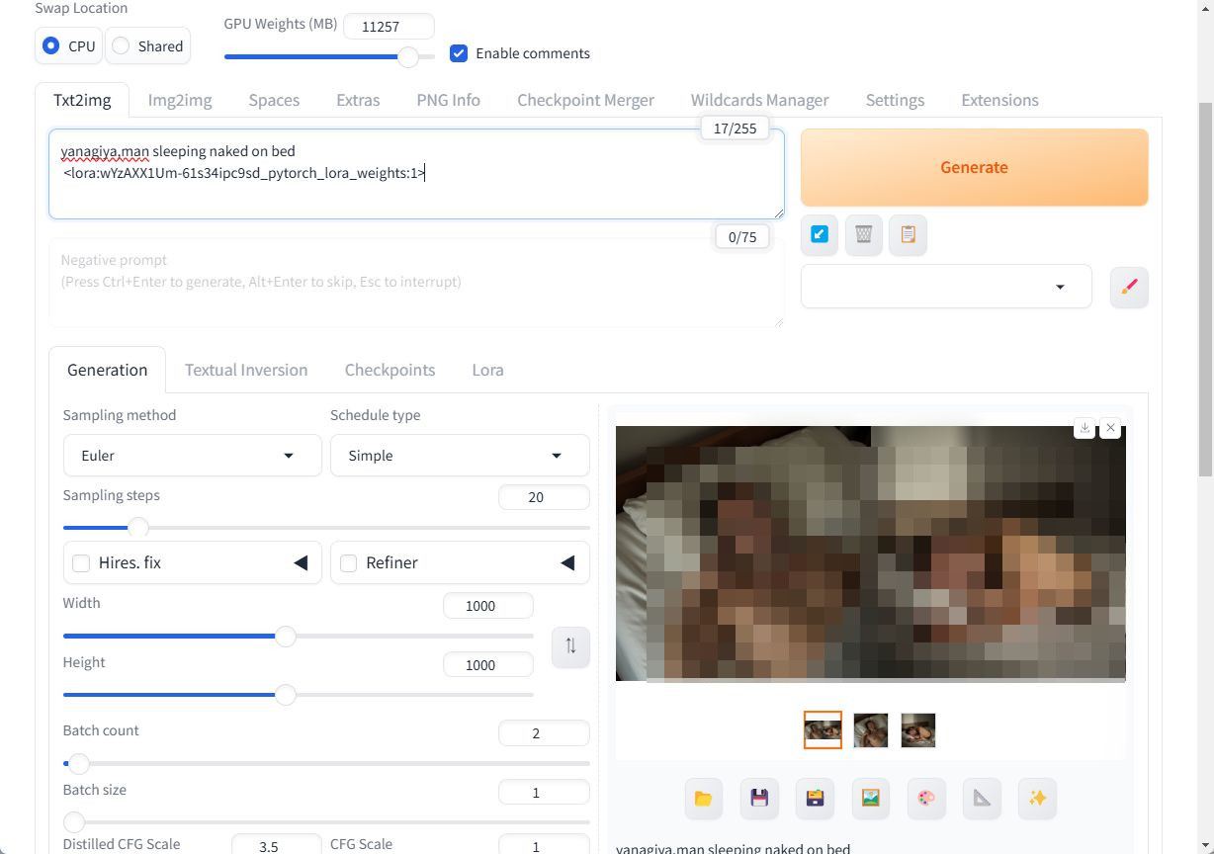Open the Checkpoint Merger tab
Image resolution: width=1214 pixels, height=854 pixels.
pos(584,100)
